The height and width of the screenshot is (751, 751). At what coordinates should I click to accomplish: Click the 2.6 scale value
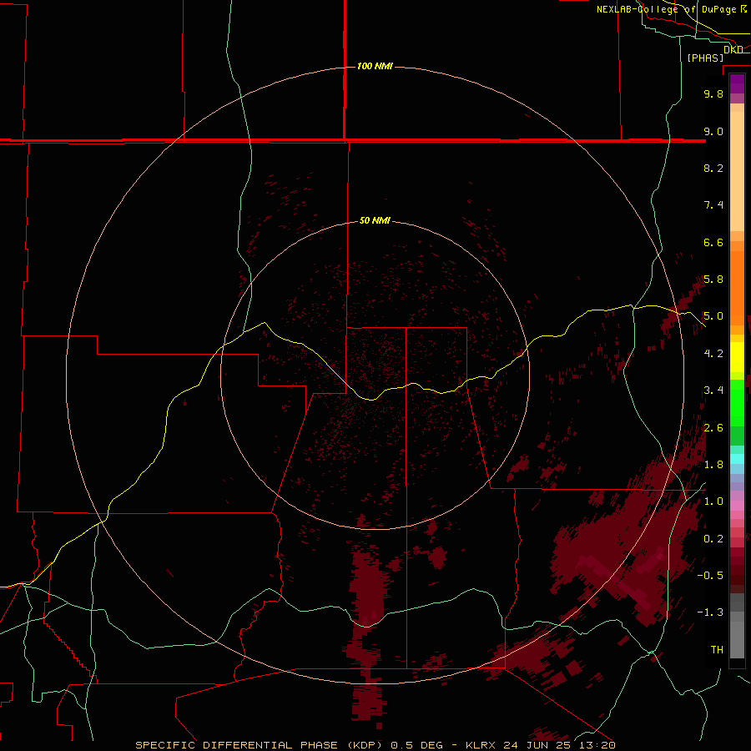[x=713, y=428]
